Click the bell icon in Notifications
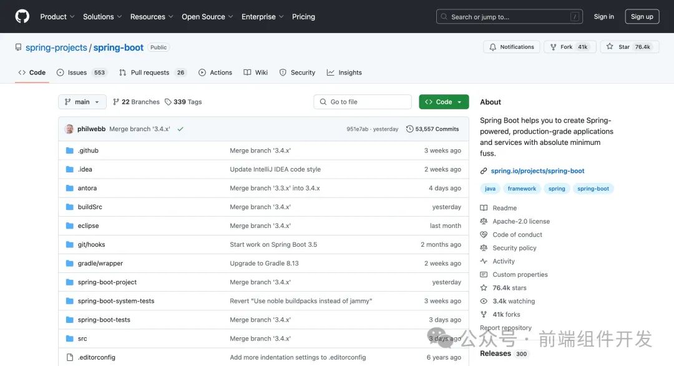Screen dimensions: 674x366 pos(492,47)
